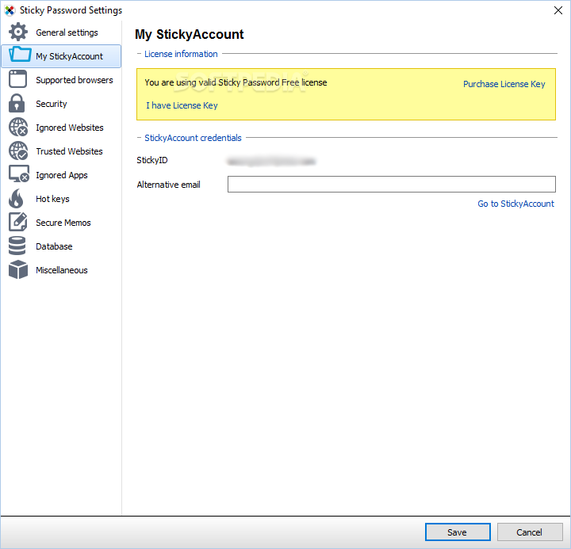Viewport: 571px width, 549px height.
Task: Open Ignored Apps settings
Action: [61, 175]
